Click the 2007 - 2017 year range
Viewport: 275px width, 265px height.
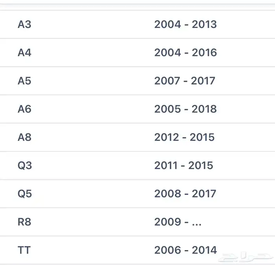click(x=185, y=81)
